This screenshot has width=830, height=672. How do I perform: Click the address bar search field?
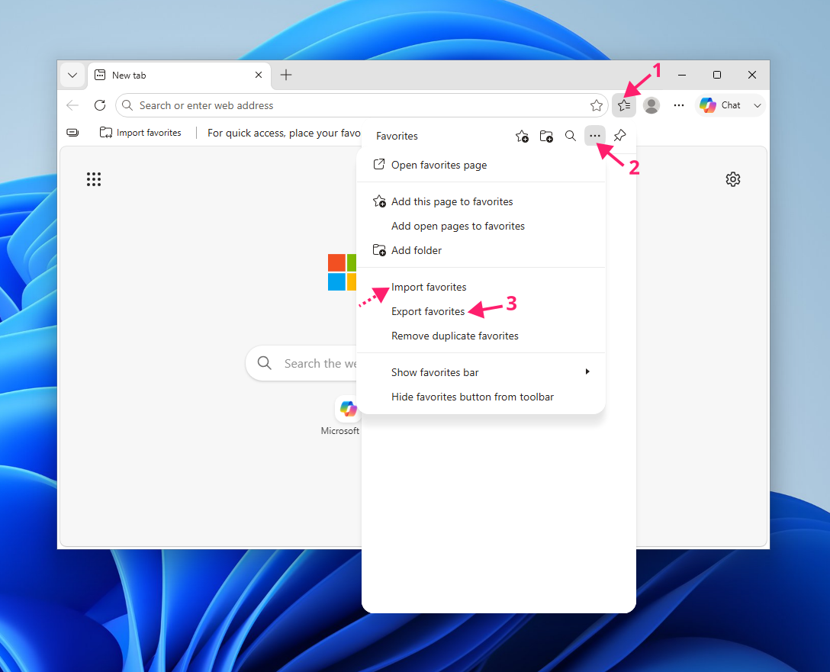[x=361, y=105]
